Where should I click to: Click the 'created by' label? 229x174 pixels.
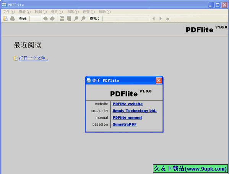[x=100, y=111]
